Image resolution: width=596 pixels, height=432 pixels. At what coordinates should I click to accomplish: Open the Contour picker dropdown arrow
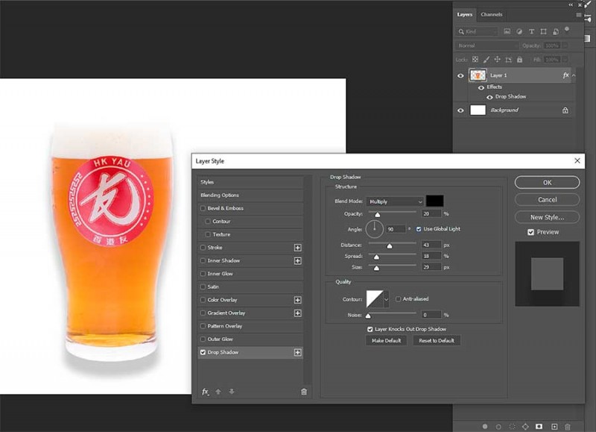coord(386,299)
